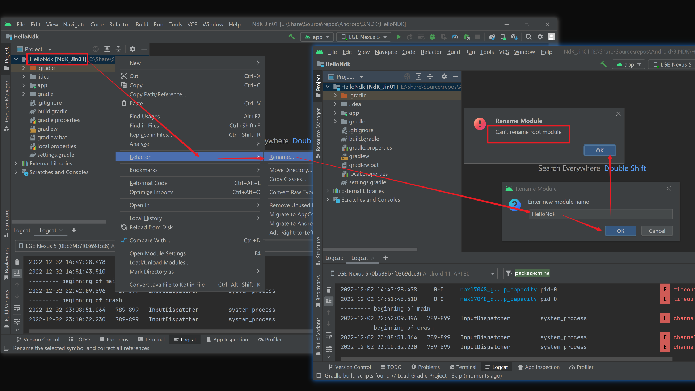
Task: Click Sync Project with Gradle Files icon
Action: 492,37
